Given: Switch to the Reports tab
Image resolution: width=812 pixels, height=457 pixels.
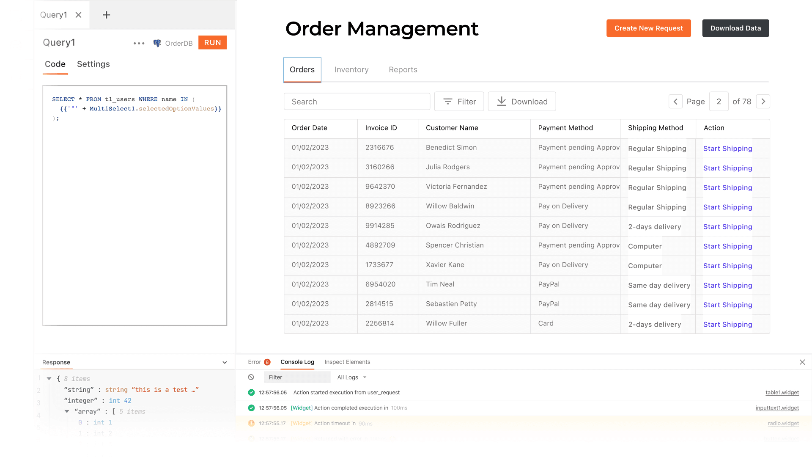Looking at the screenshot, I should coord(403,69).
